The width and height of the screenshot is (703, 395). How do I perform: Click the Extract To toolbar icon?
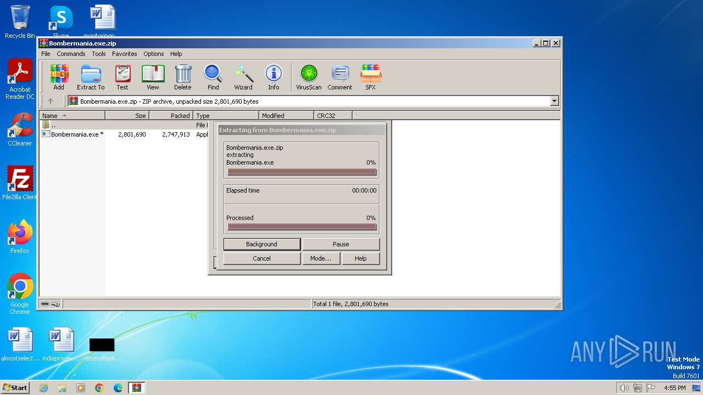click(x=91, y=77)
